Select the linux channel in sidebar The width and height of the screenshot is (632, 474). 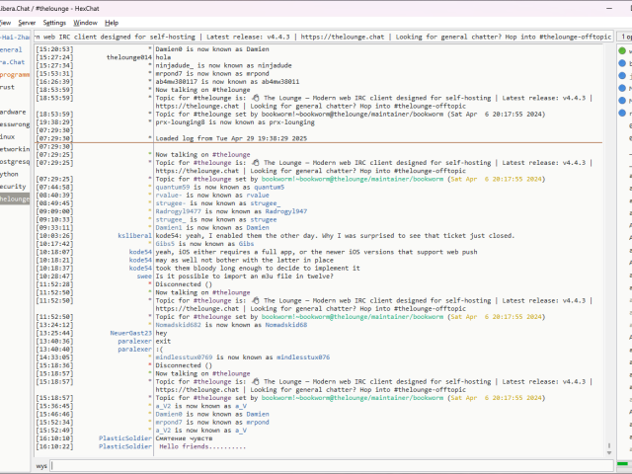[x=10, y=136]
